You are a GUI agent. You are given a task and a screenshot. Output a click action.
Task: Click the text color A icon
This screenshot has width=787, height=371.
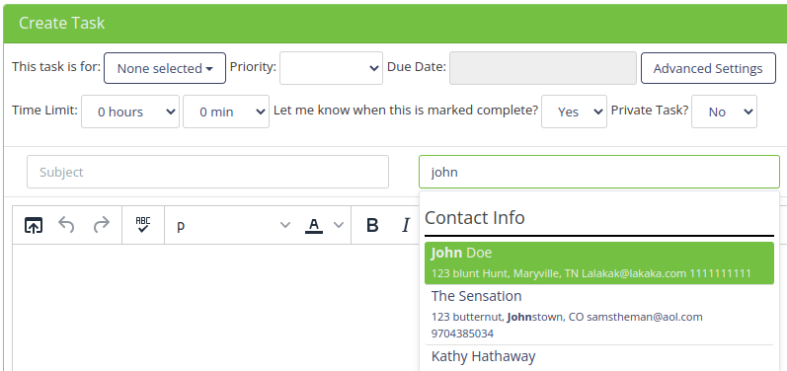(x=314, y=225)
